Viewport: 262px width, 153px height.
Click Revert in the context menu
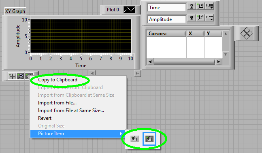(45, 118)
